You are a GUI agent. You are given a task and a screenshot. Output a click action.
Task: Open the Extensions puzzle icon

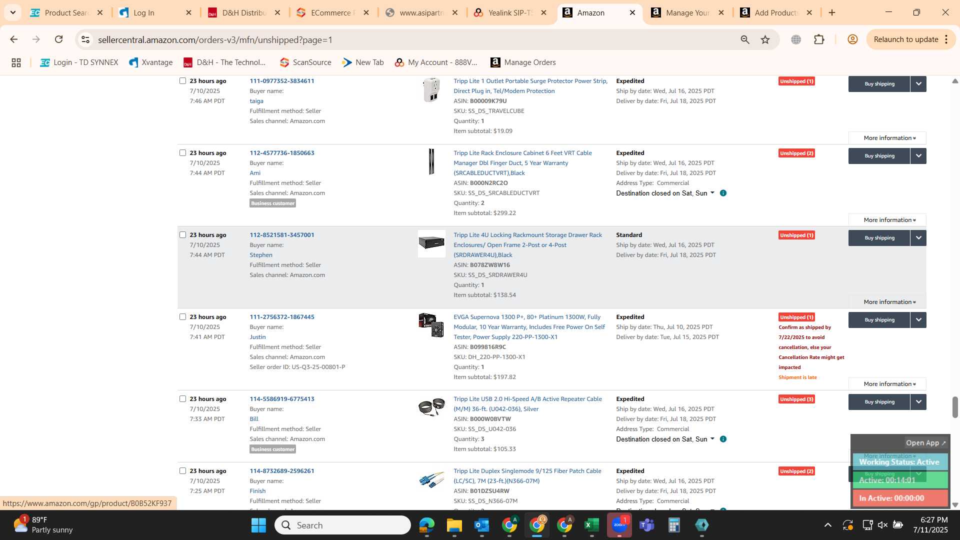[x=819, y=39]
